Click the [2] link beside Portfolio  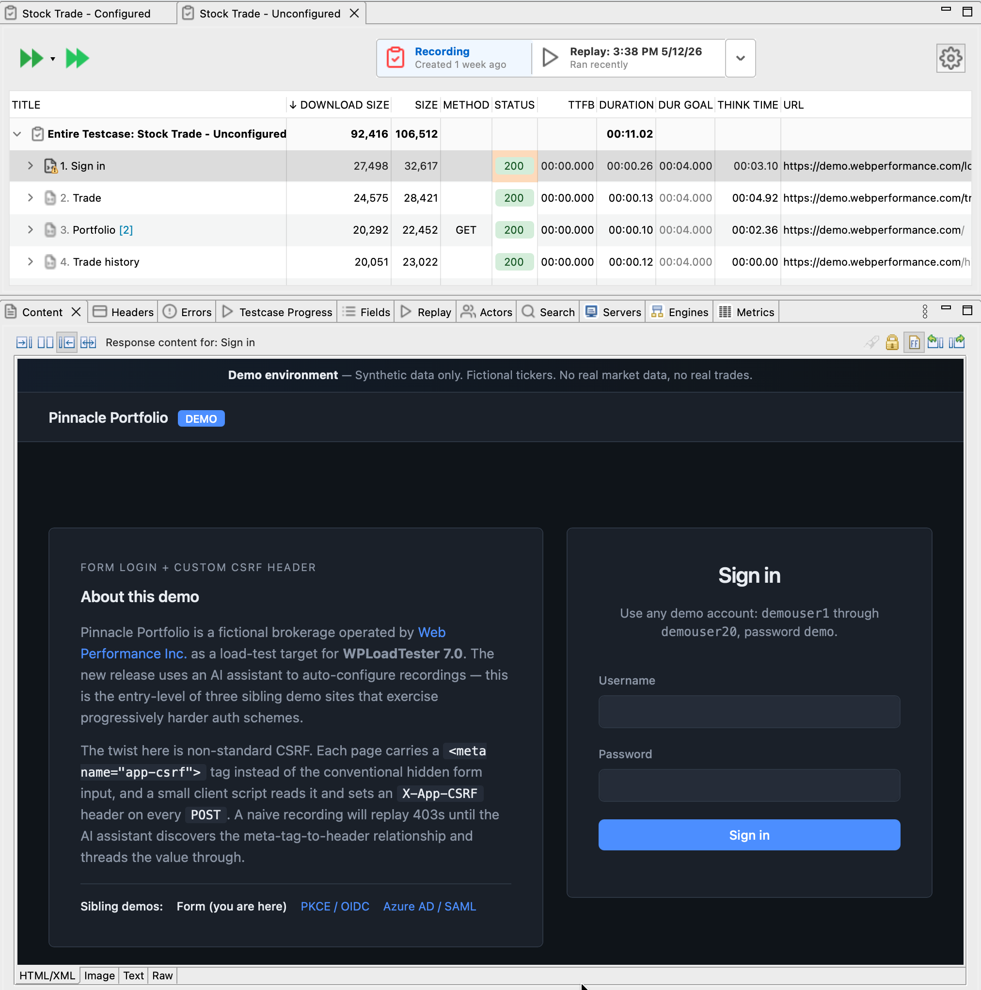click(126, 230)
